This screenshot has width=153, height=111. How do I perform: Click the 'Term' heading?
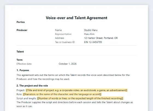tap(19, 60)
